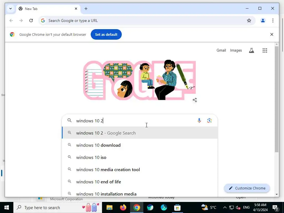
Task: Select suggestion 'windows 10 iso'
Action: click(140, 157)
